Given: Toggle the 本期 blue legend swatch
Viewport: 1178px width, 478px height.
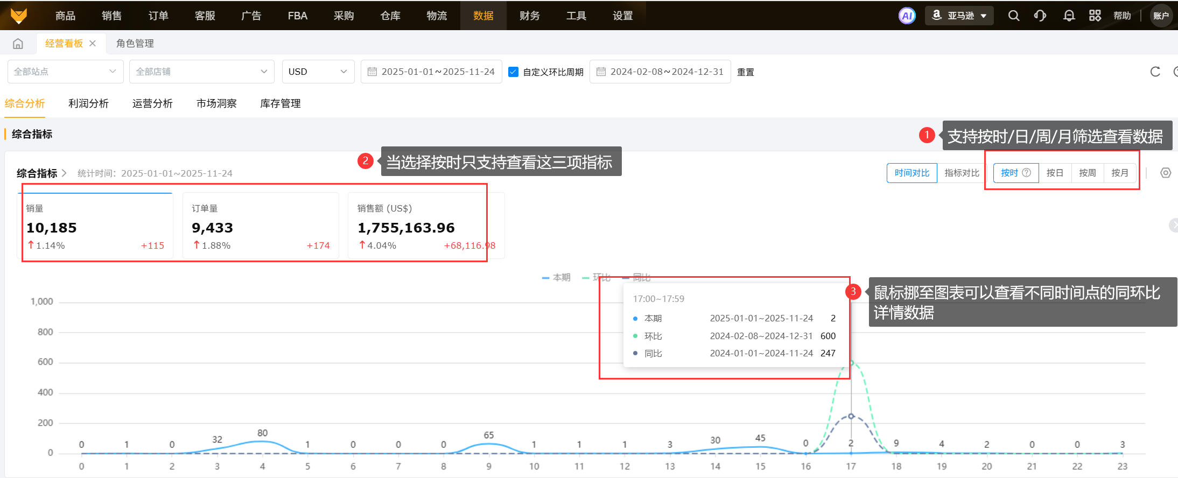Looking at the screenshot, I should click(x=546, y=278).
